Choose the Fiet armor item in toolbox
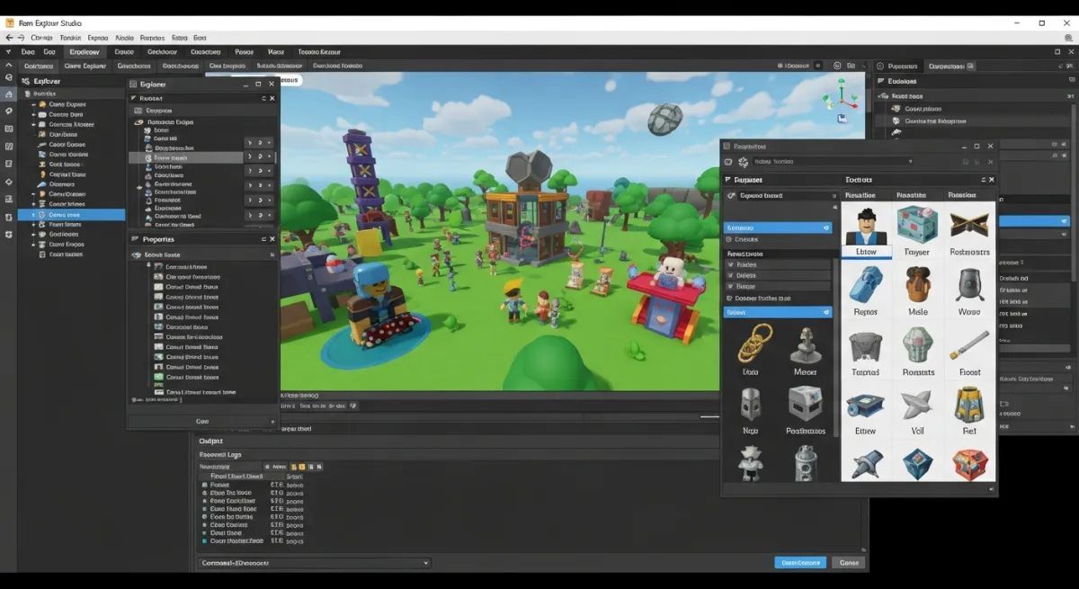Image resolution: width=1079 pixels, height=589 pixels. (969, 405)
